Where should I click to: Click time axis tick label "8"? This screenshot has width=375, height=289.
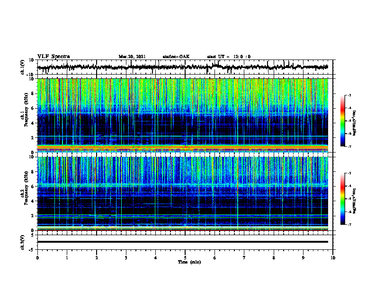[x=274, y=258]
